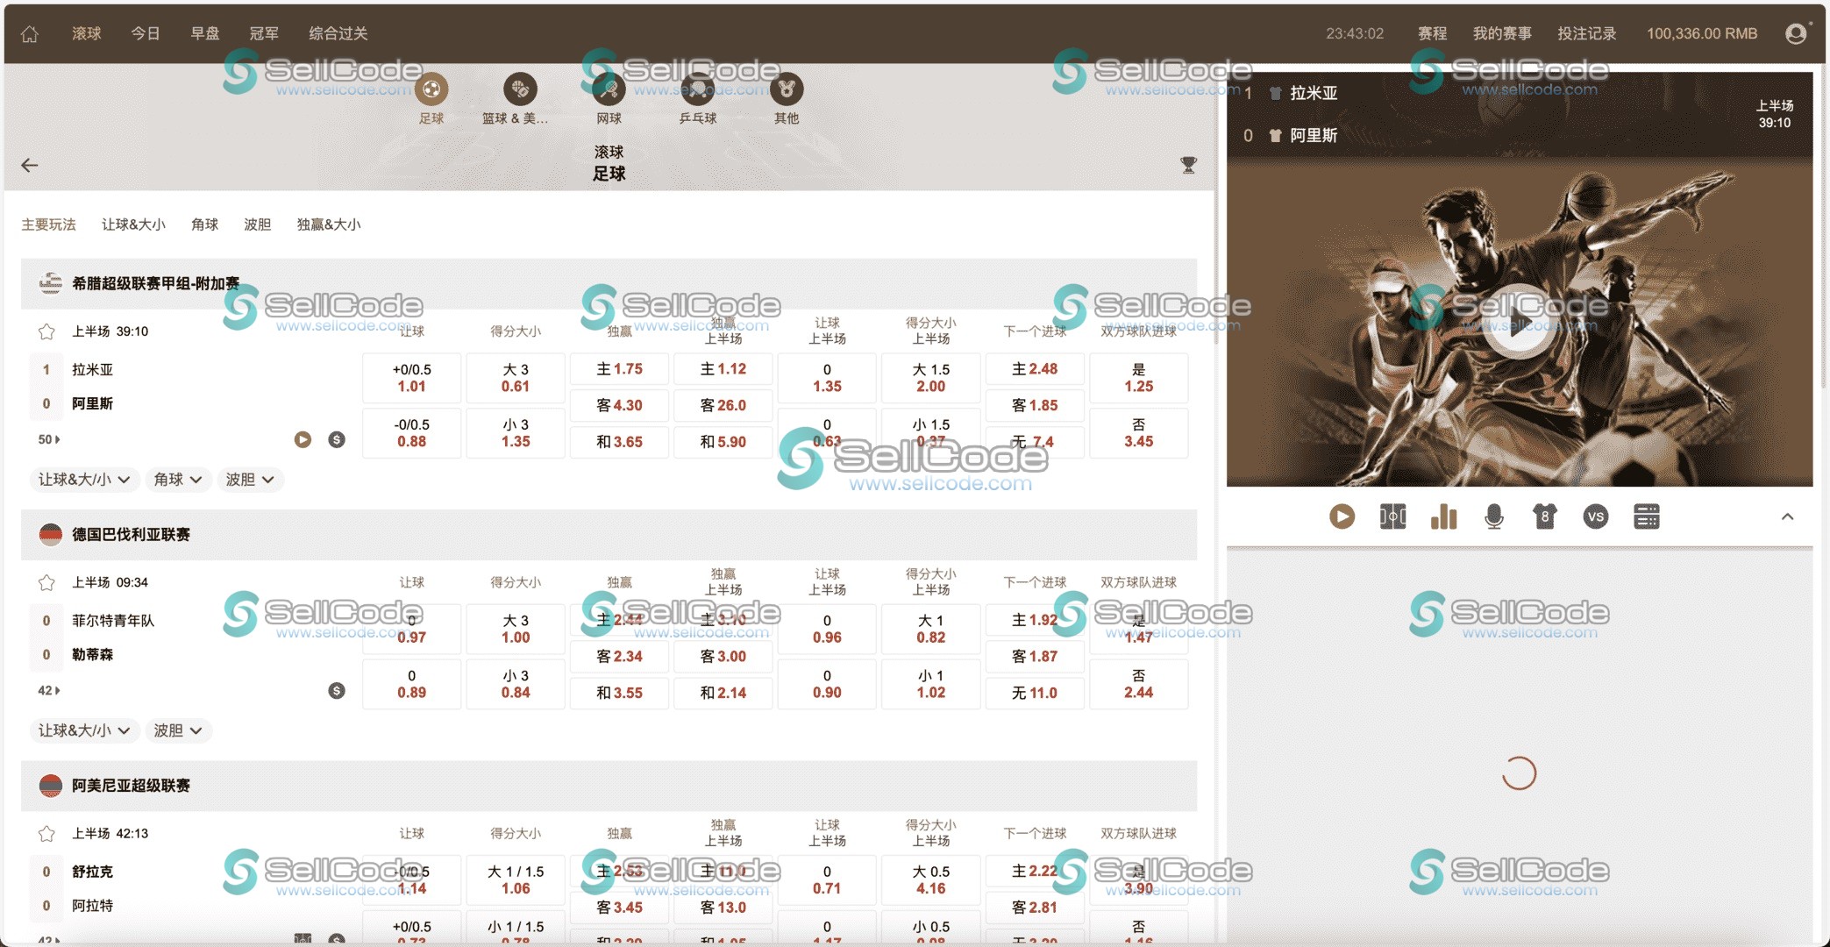Screen dimensions: 1830x947
Task: Collapse the video panel with the chevron arrow
Action: (1786, 517)
